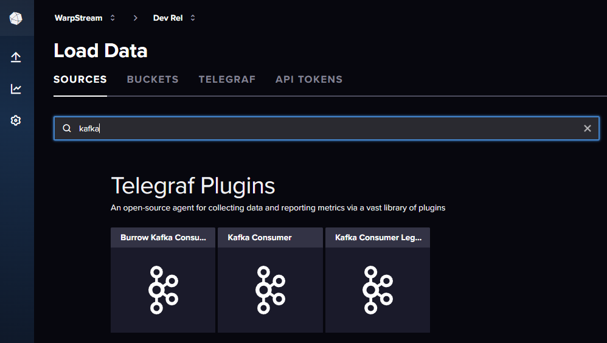Click the breadcrumb chevron after WarpStream

[x=135, y=18]
